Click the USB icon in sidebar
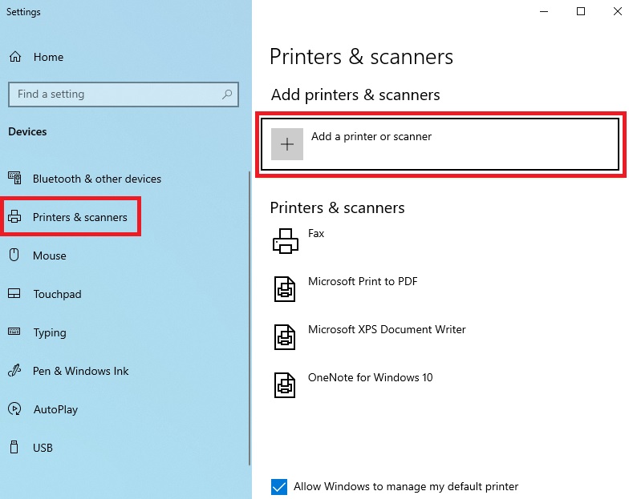 coord(14,448)
